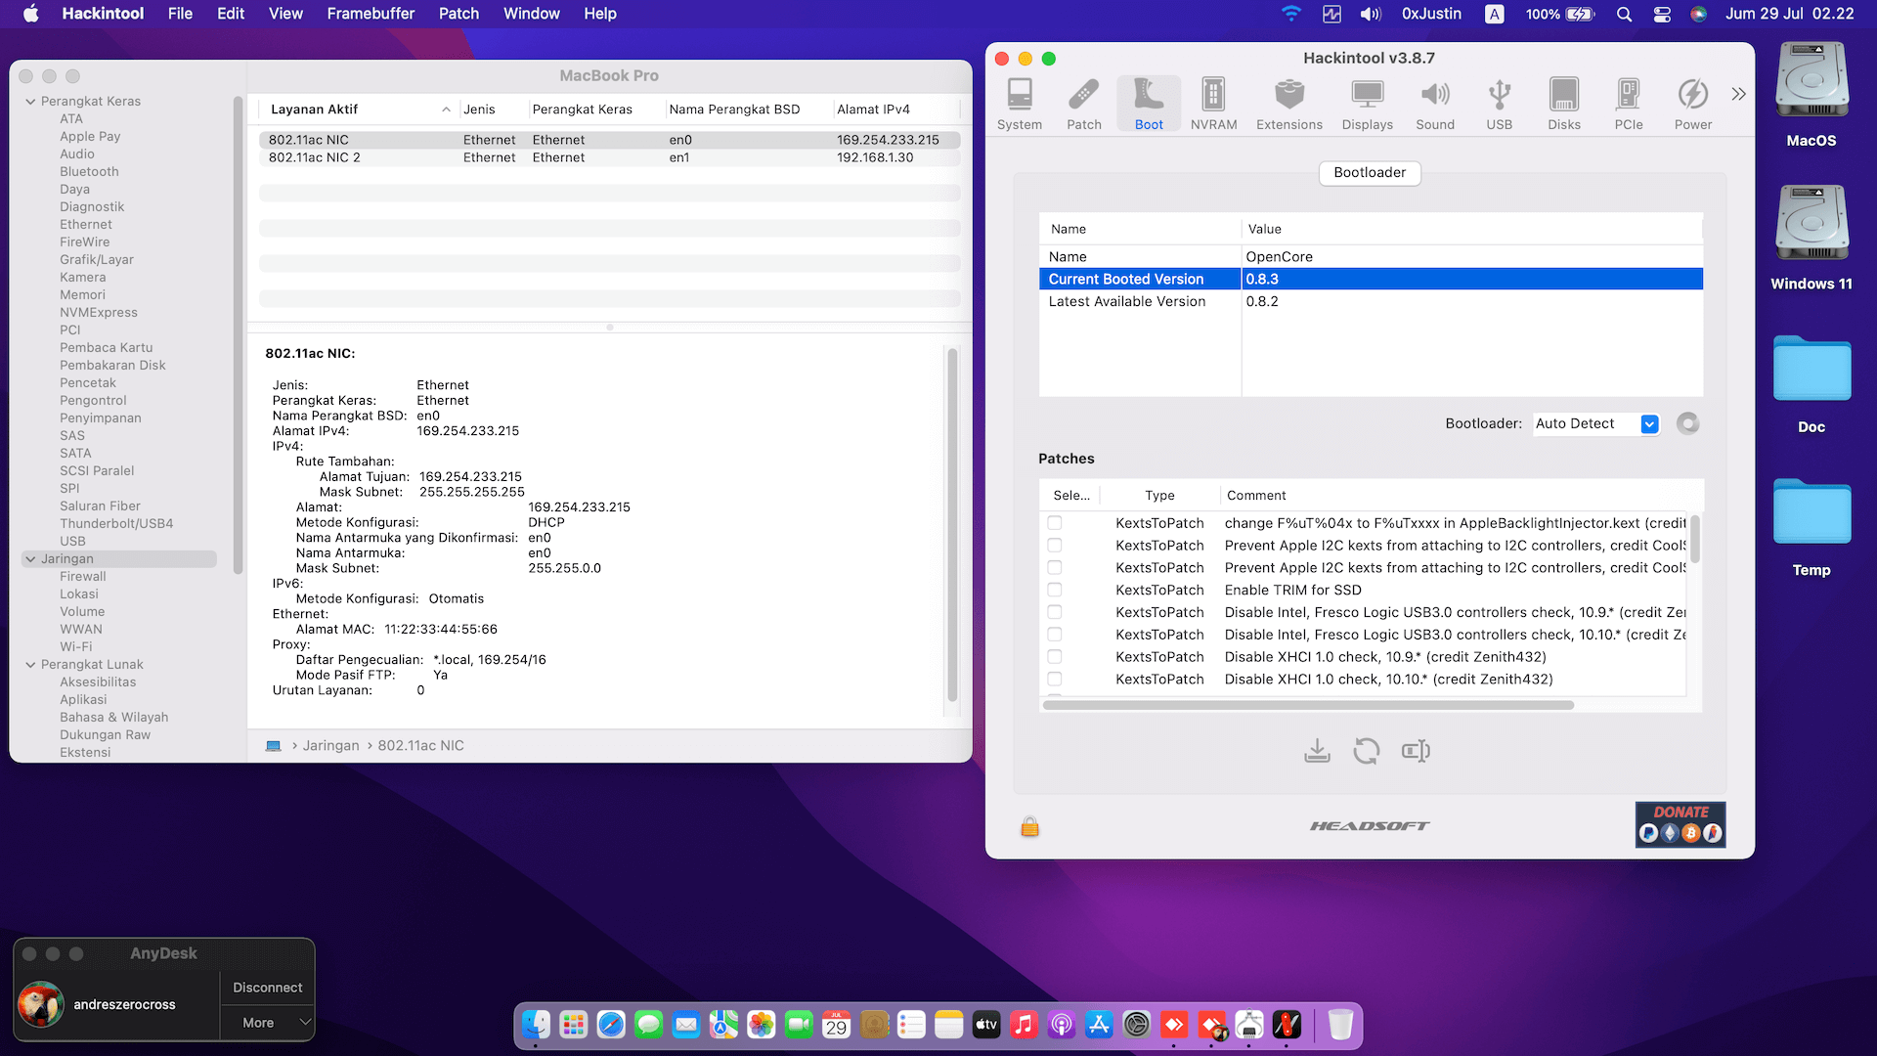Viewport: 1877px width, 1056px height.
Task: Show more Hackintool toolbar items
Action: [x=1738, y=94]
